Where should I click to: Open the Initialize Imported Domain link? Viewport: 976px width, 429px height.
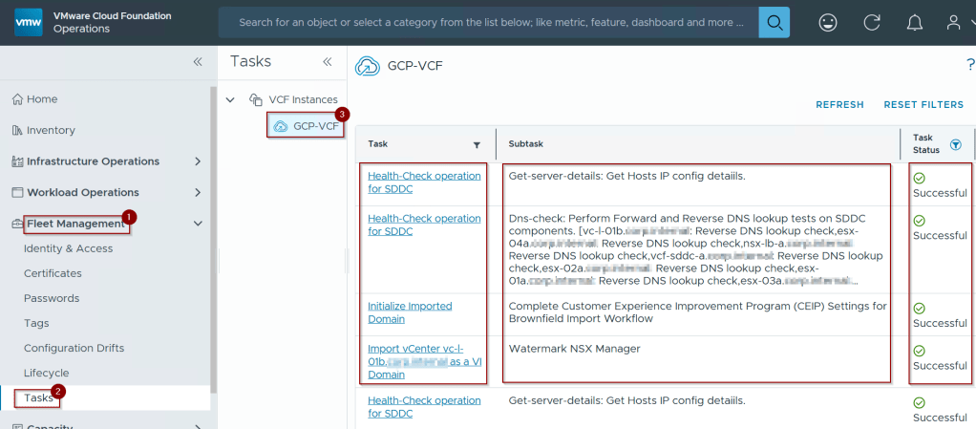[x=410, y=306]
